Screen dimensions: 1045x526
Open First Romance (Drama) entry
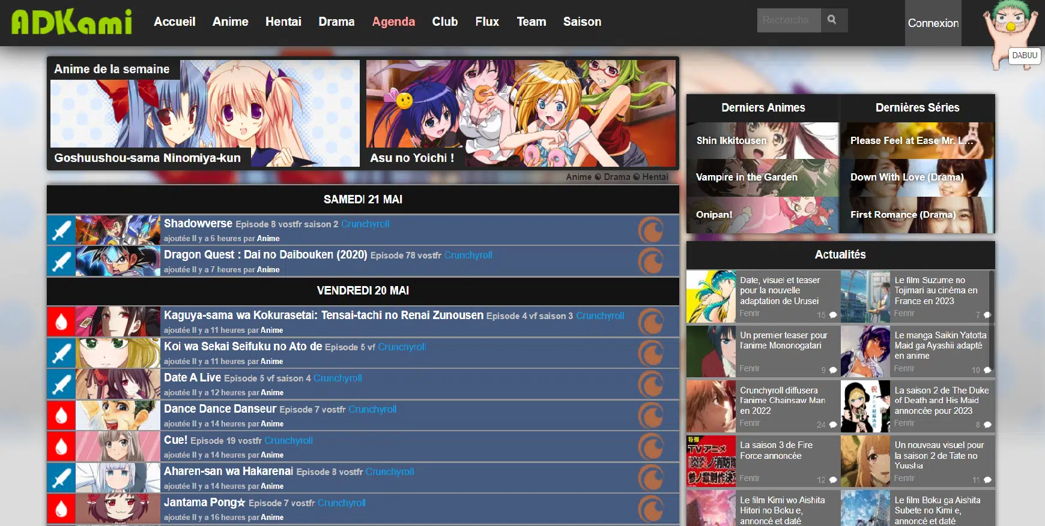pyautogui.click(x=917, y=215)
